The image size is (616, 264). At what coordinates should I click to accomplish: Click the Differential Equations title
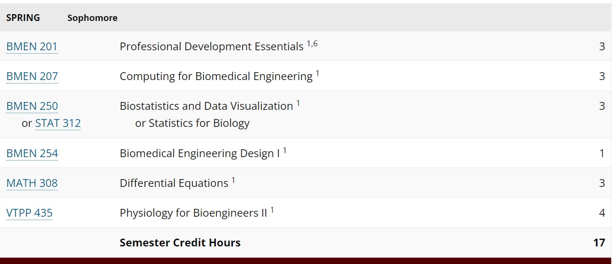click(x=174, y=183)
